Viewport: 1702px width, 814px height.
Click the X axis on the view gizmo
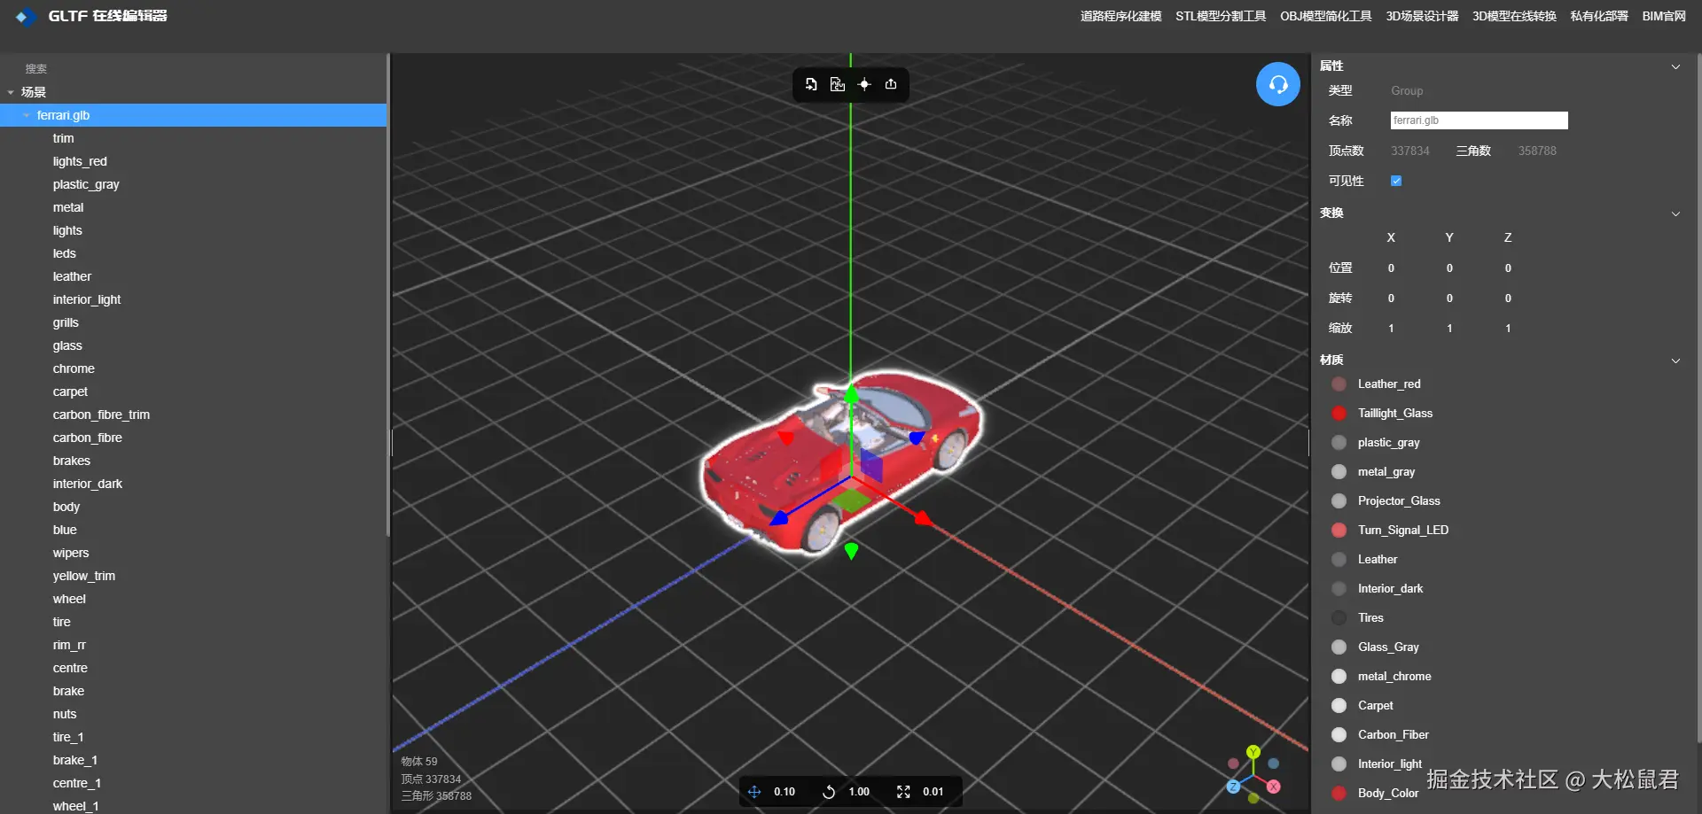(1274, 787)
